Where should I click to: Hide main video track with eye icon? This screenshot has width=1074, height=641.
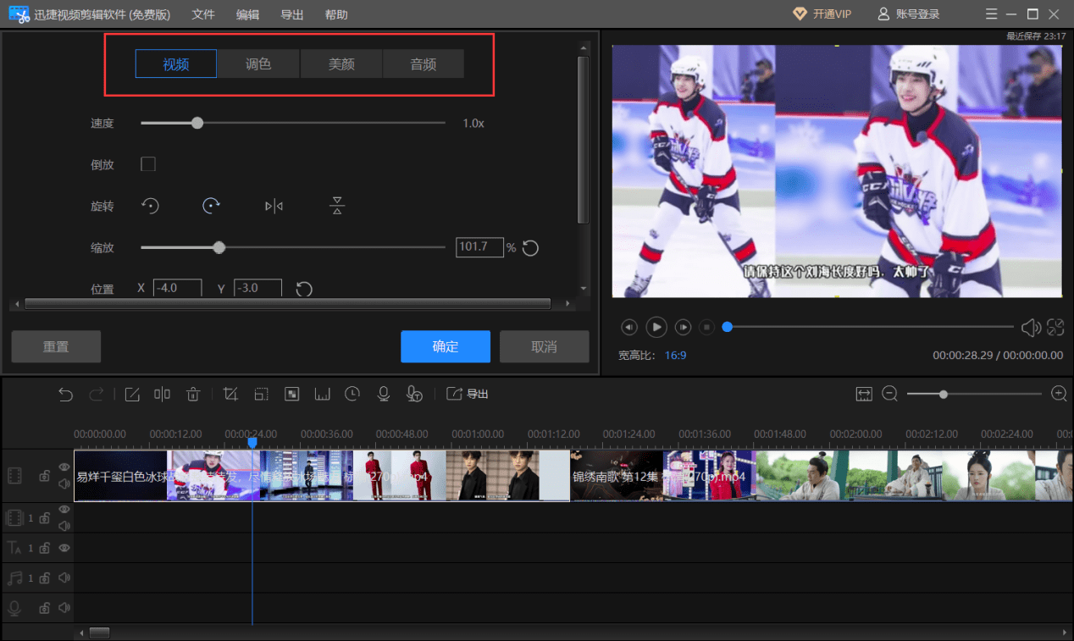point(64,467)
